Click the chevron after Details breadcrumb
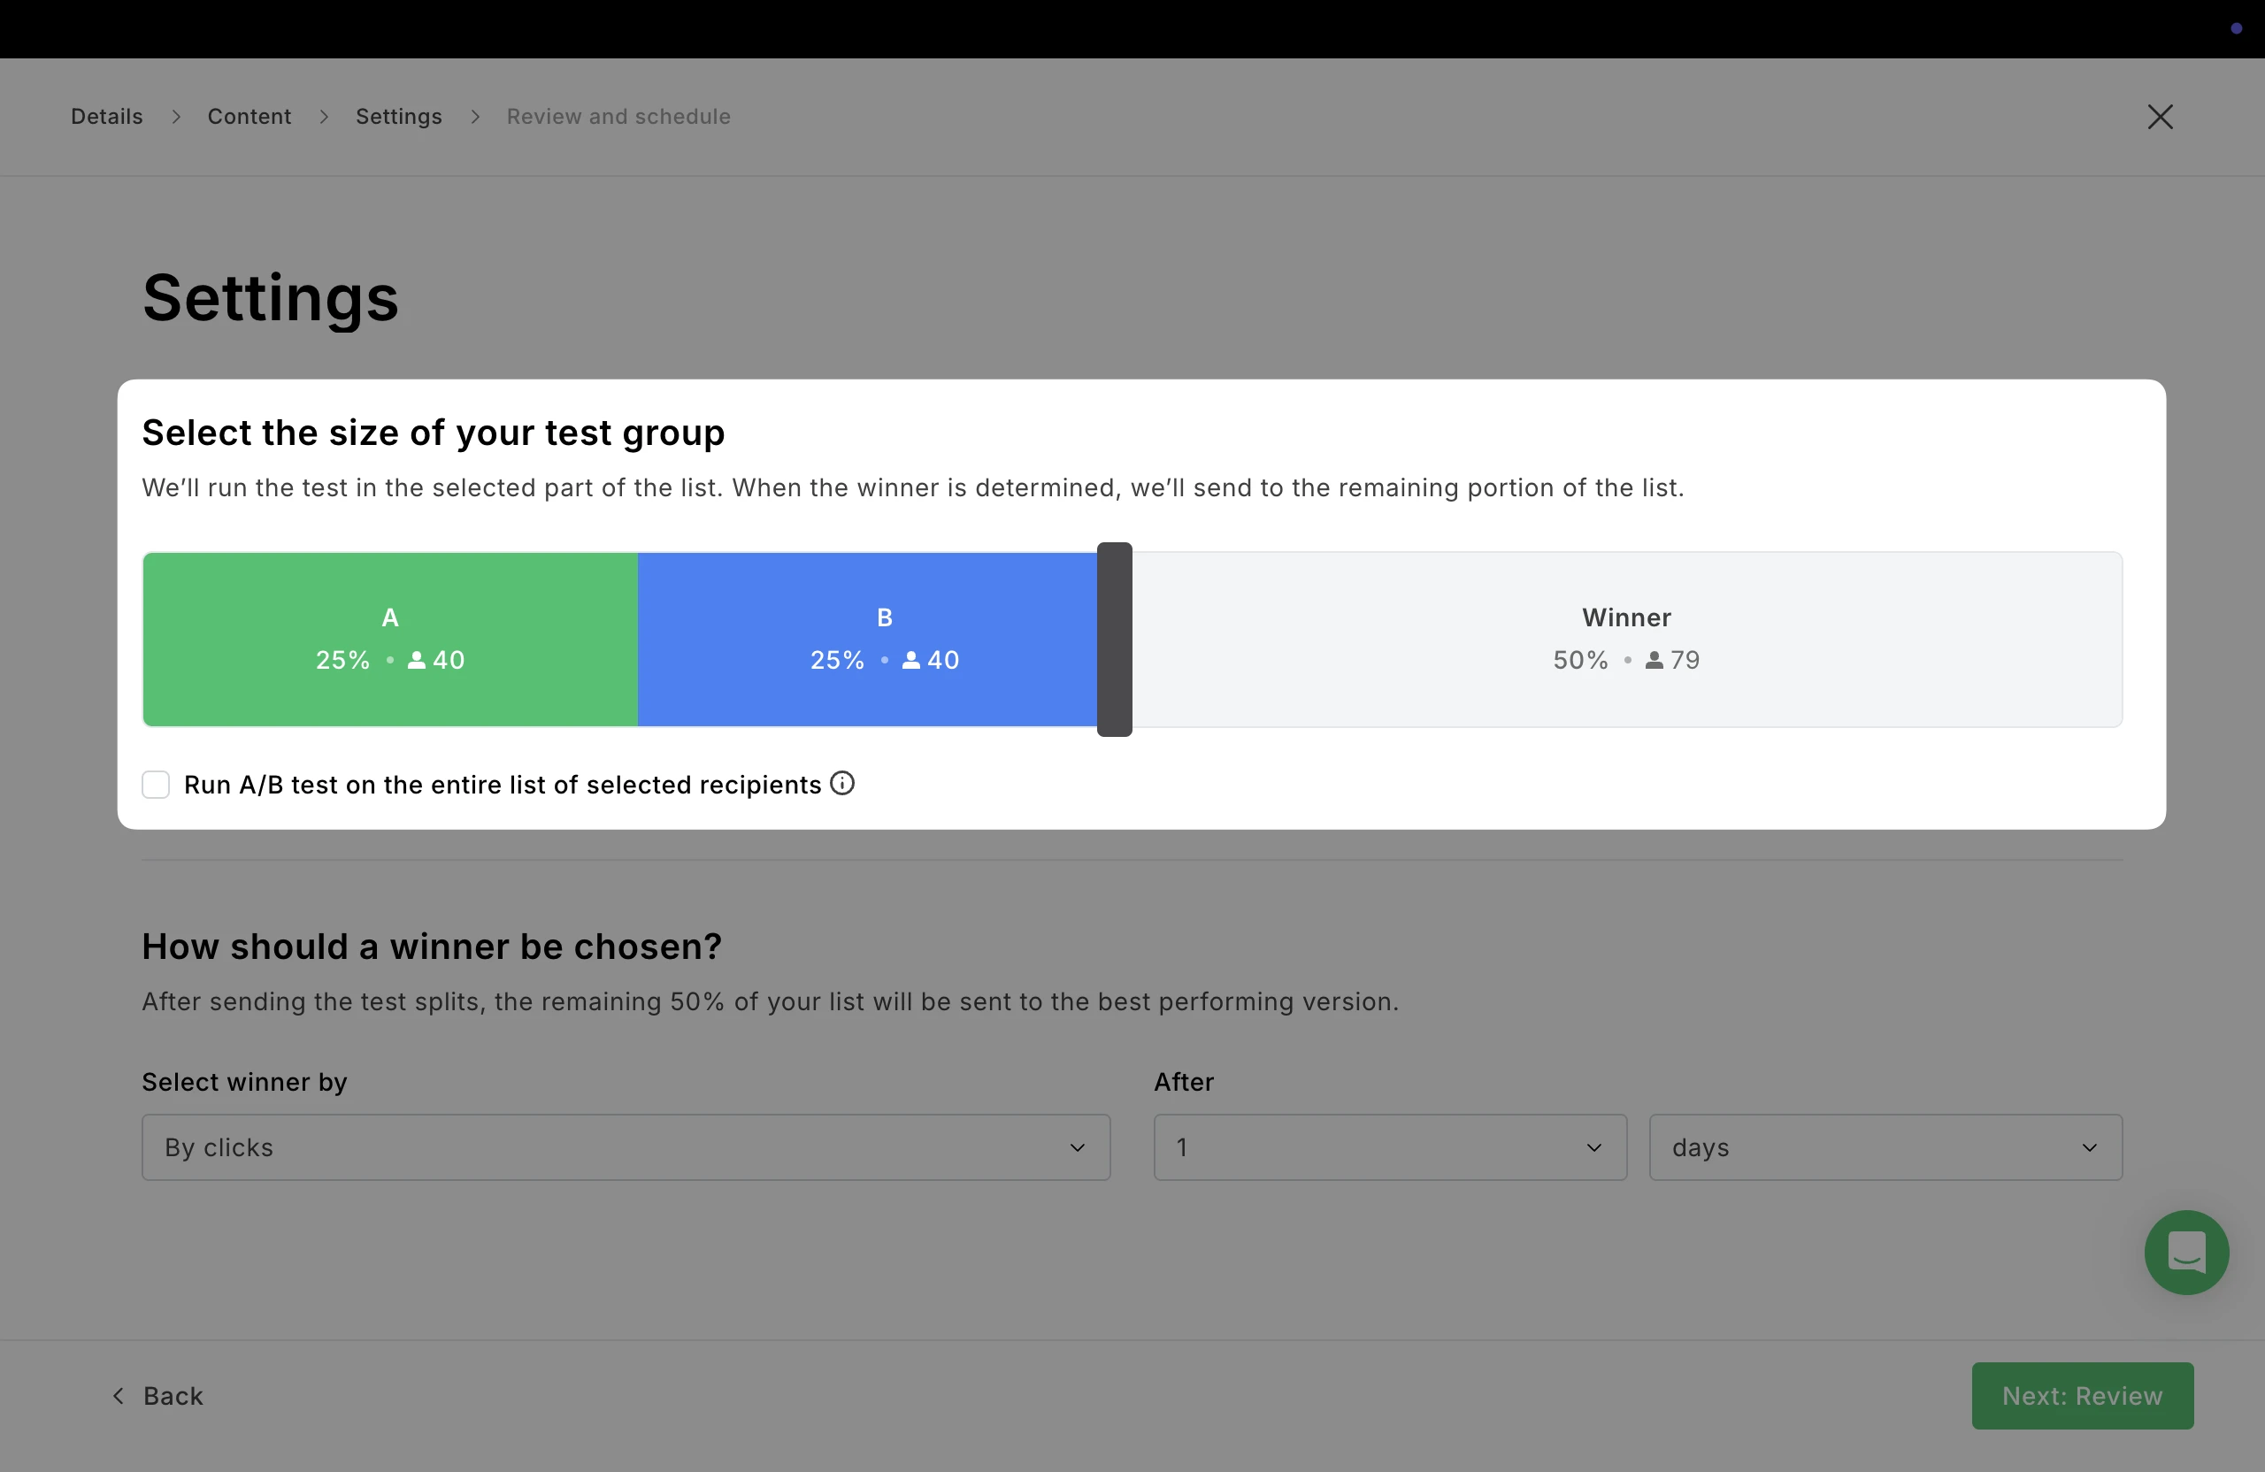The image size is (2265, 1472). point(176,117)
